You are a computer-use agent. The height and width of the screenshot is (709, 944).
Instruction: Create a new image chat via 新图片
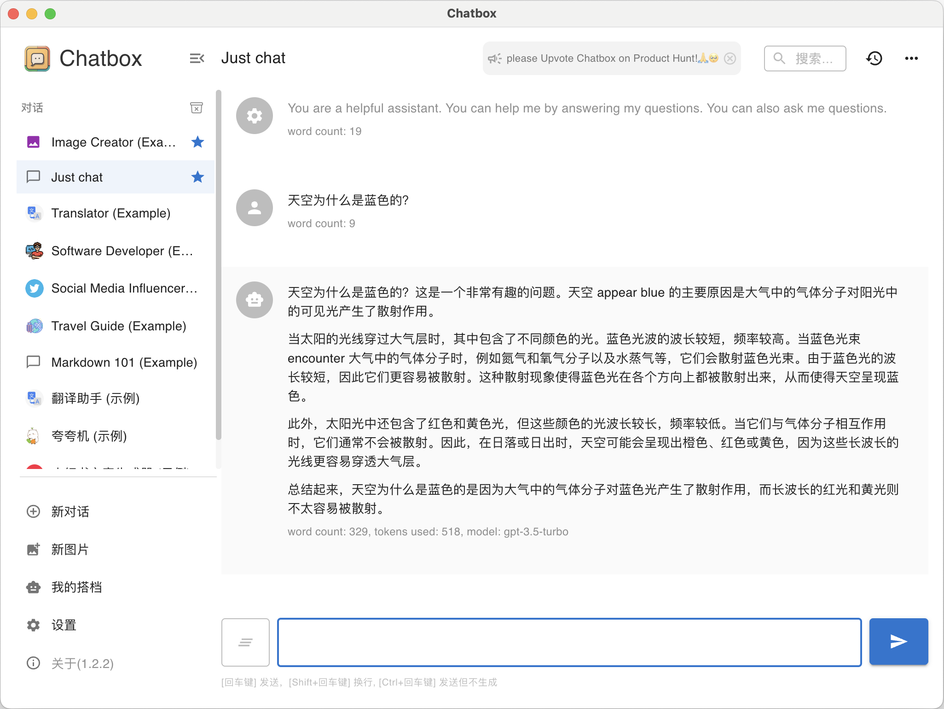[x=69, y=549]
